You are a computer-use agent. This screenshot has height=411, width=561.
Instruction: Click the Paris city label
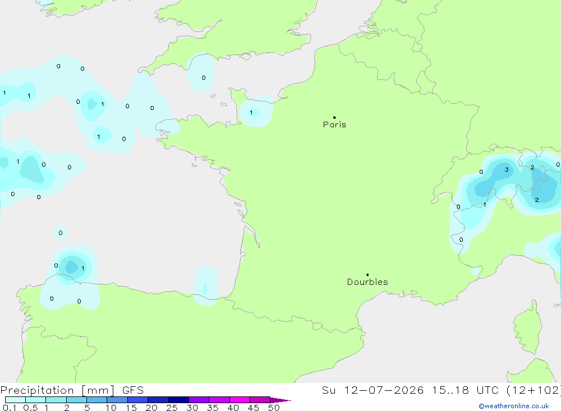coord(334,124)
